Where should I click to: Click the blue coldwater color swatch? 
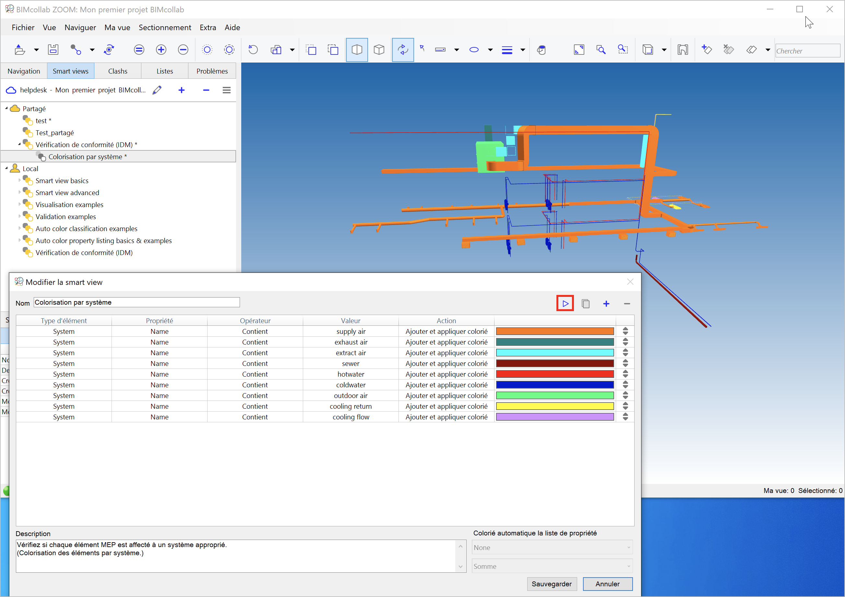pos(555,385)
